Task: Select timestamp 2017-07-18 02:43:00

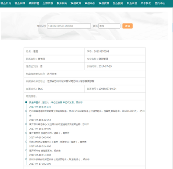Action: pos(40,146)
